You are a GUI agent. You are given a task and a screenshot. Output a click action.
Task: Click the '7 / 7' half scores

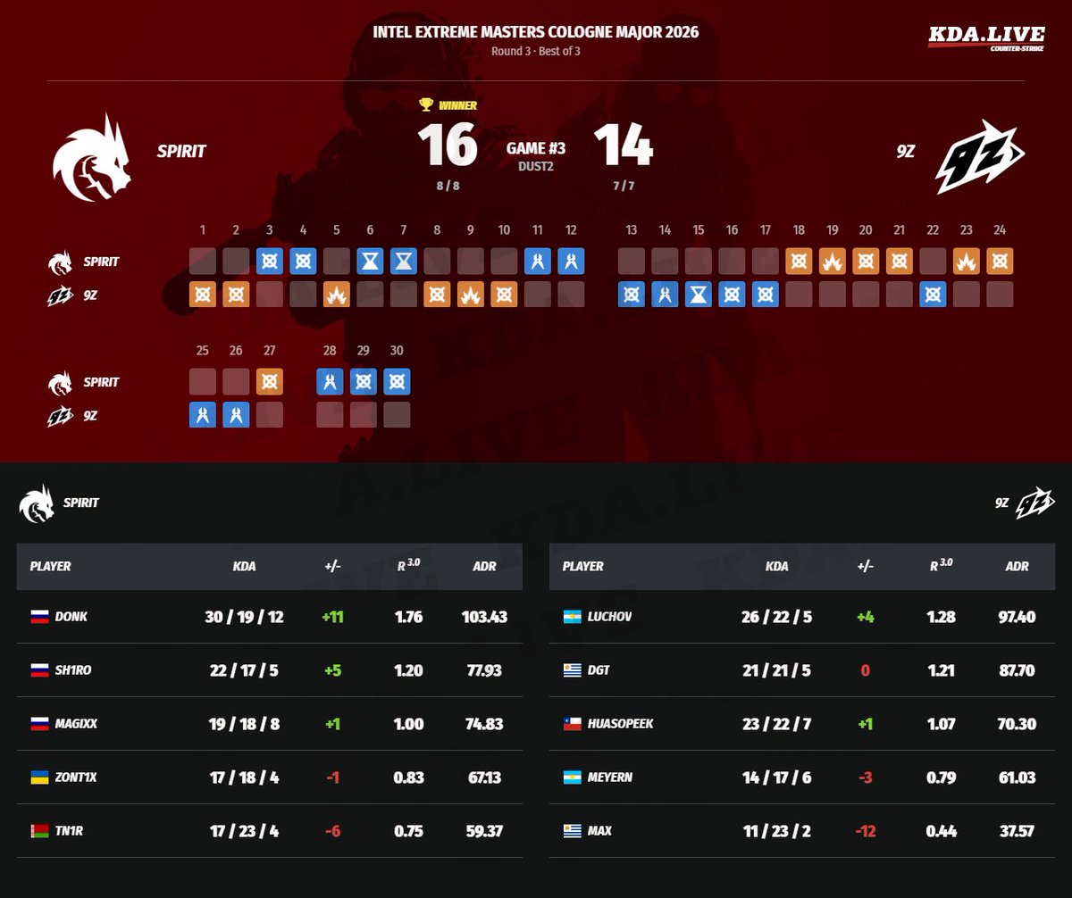coord(624,187)
